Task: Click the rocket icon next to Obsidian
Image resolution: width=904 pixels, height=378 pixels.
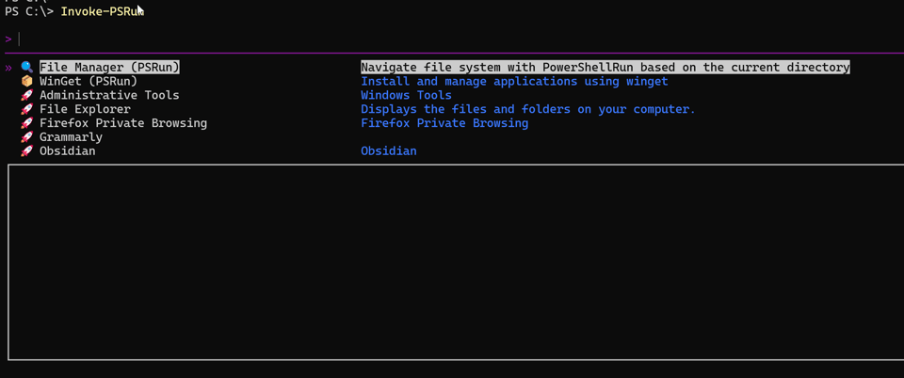Action: click(26, 151)
